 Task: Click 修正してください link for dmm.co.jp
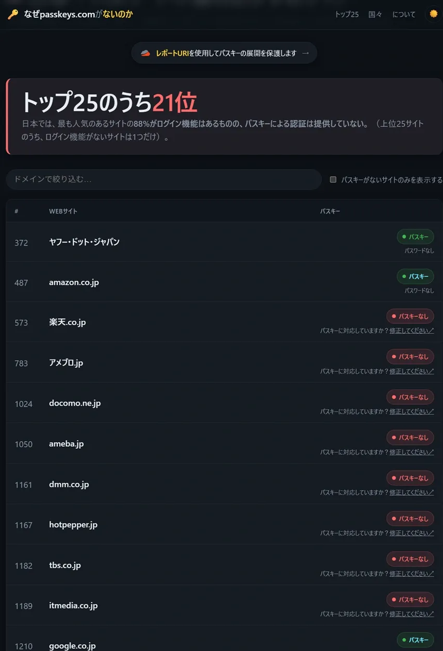411,493
